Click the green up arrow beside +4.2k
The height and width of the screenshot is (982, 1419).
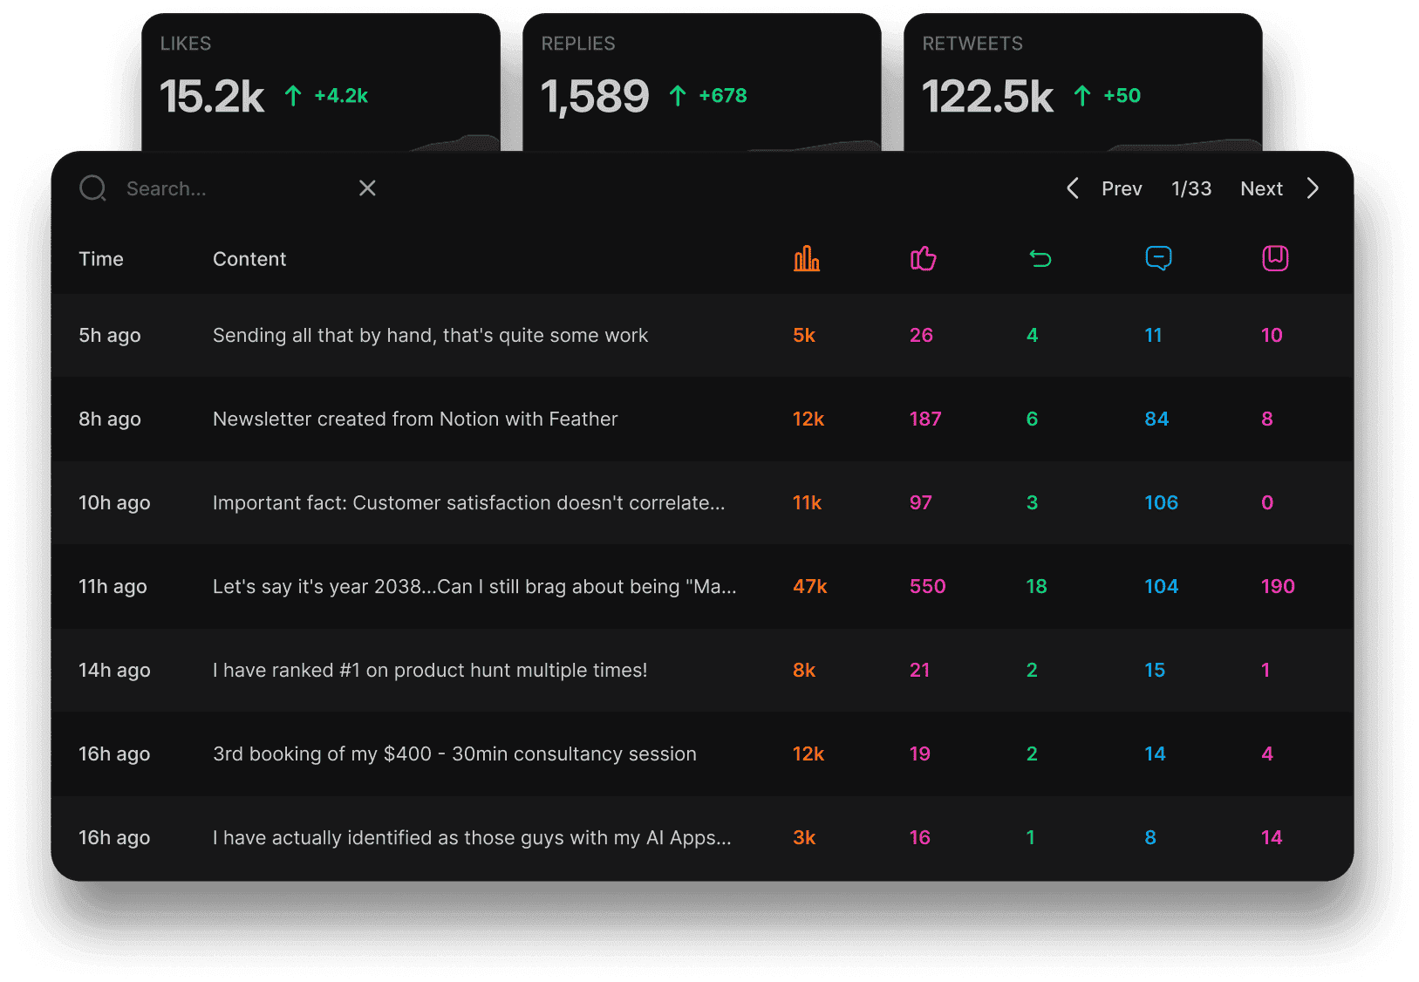point(293,96)
